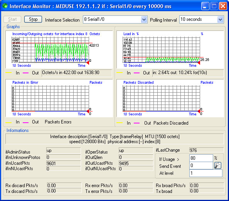The image size is (229, 201).
Task: Select the '10 seconds' polling combo field
Action: click(x=202, y=19)
